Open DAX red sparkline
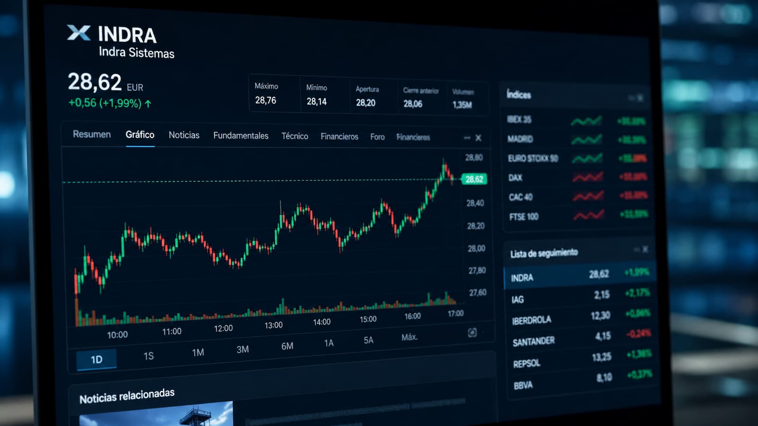 (588, 177)
